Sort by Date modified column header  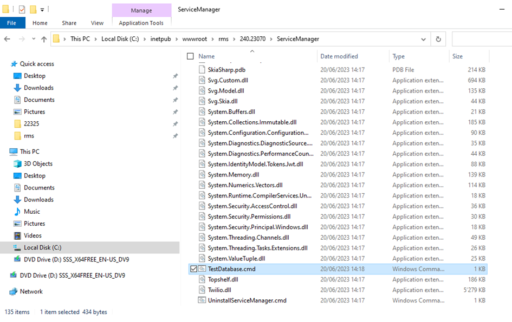tap(339, 56)
